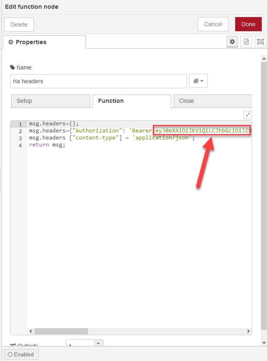Select the Function tab
The image size is (268, 361).
point(131,101)
